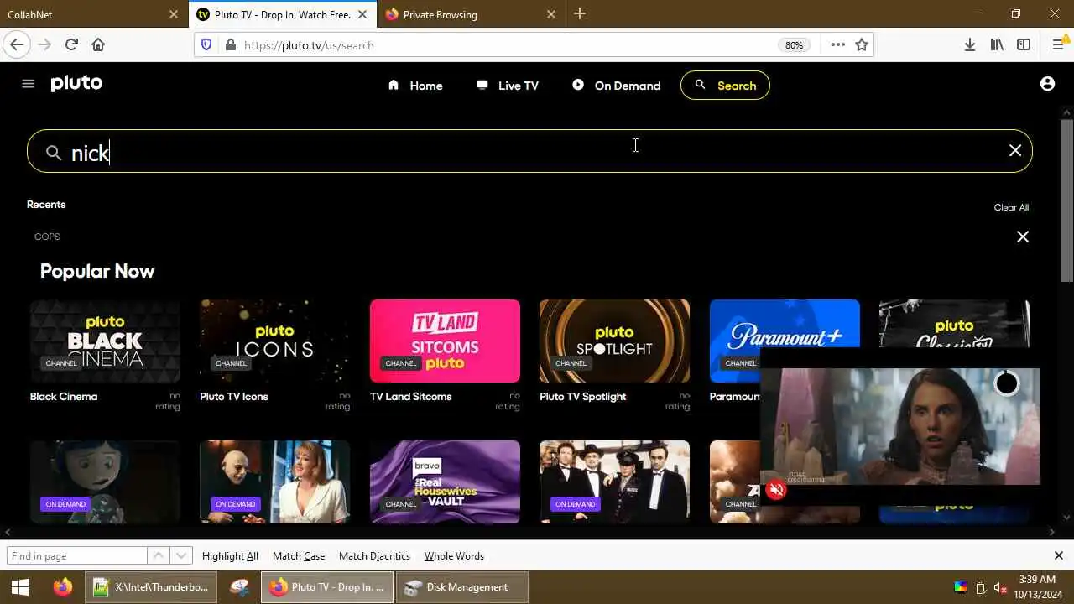Open the user account profile icon
The width and height of the screenshot is (1074, 604).
1047,84
